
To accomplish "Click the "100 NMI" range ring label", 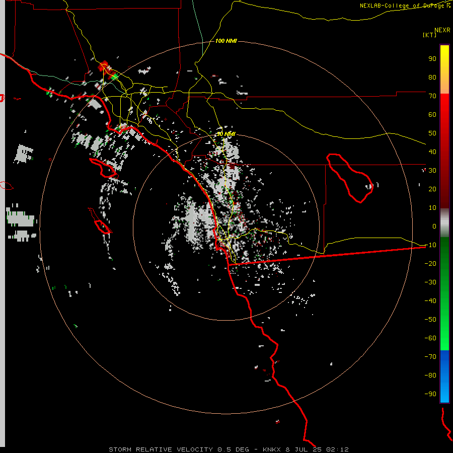I will [x=226, y=41].
